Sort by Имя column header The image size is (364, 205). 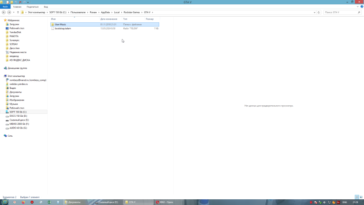click(74, 19)
